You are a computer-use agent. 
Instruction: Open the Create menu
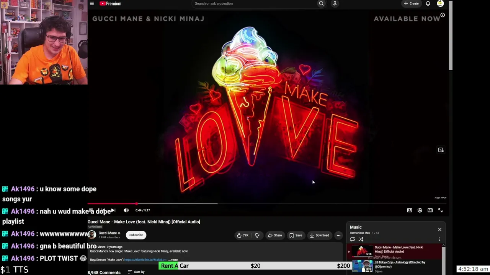tap(411, 3)
